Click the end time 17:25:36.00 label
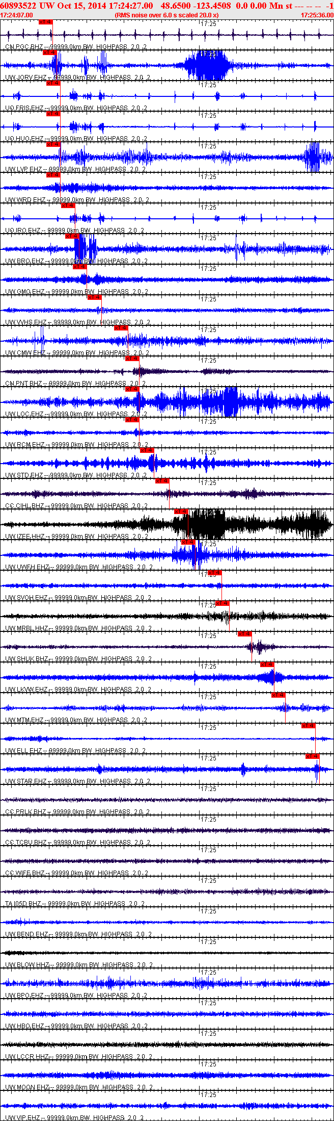334x1121 pixels. click(317, 15)
